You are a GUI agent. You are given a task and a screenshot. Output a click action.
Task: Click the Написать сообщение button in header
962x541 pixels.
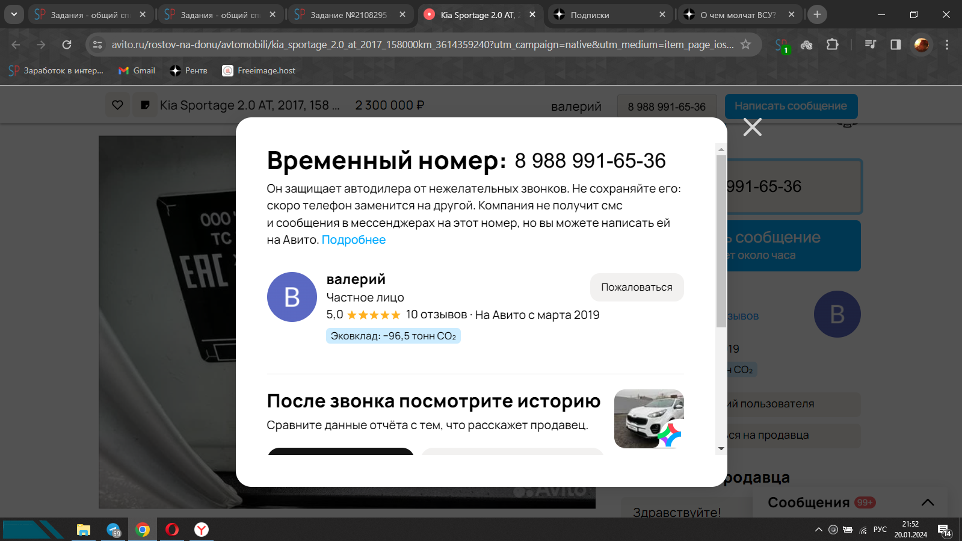click(791, 106)
